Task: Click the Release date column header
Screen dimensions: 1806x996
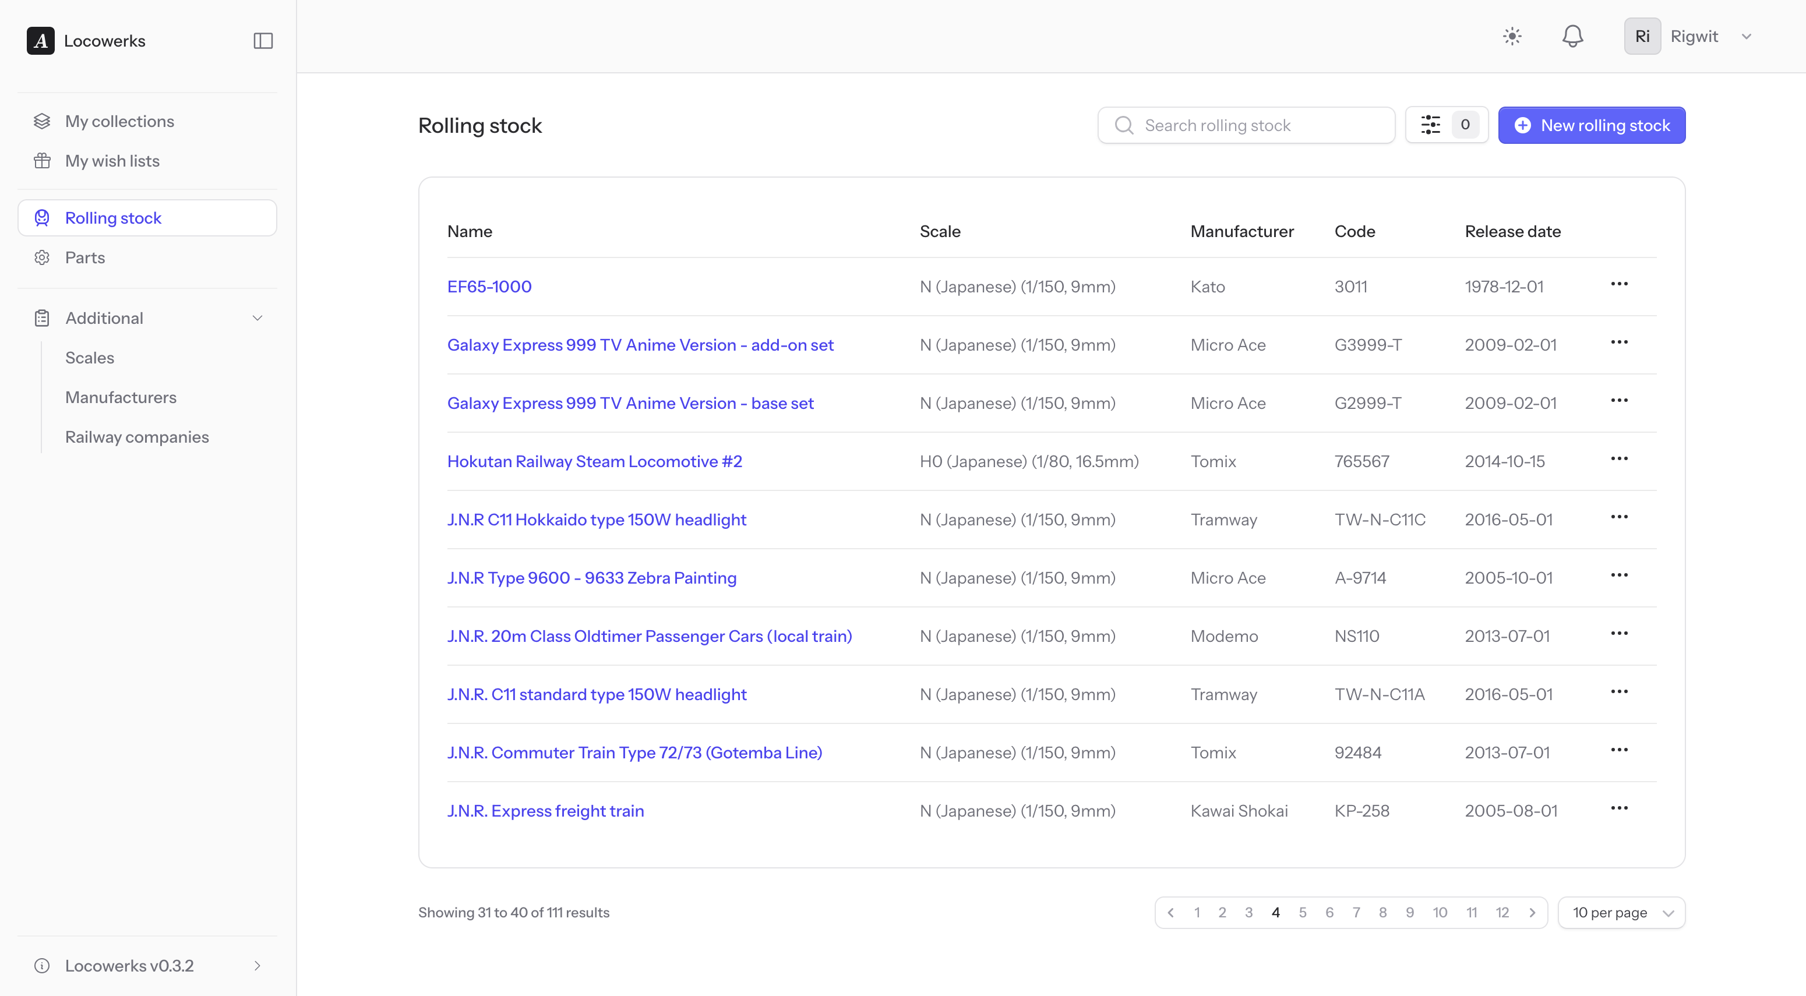Action: coord(1512,231)
